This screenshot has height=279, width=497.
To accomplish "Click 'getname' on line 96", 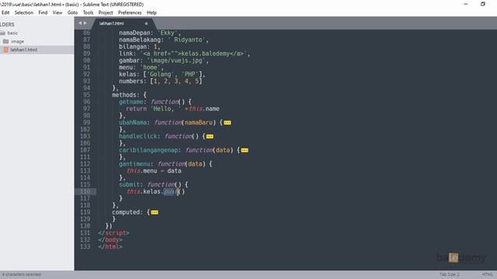I will 131,102.
